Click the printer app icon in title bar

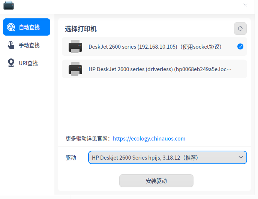[9, 5]
